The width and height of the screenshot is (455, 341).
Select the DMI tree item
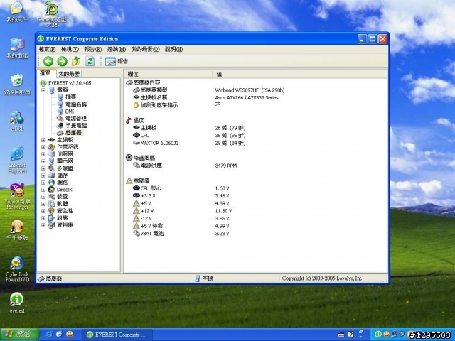click(x=70, y=112)
